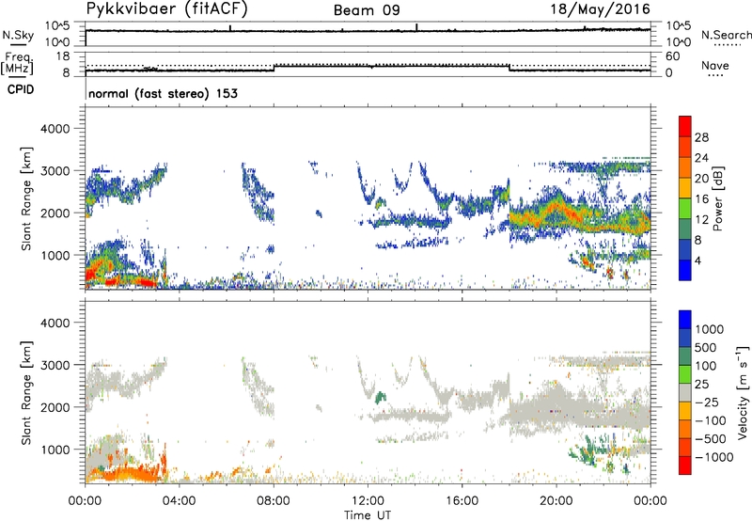The width and height of the screenshot is (752, 521).
Task: Click the 12:00 time axis tick label
Action: pos(368,501)
